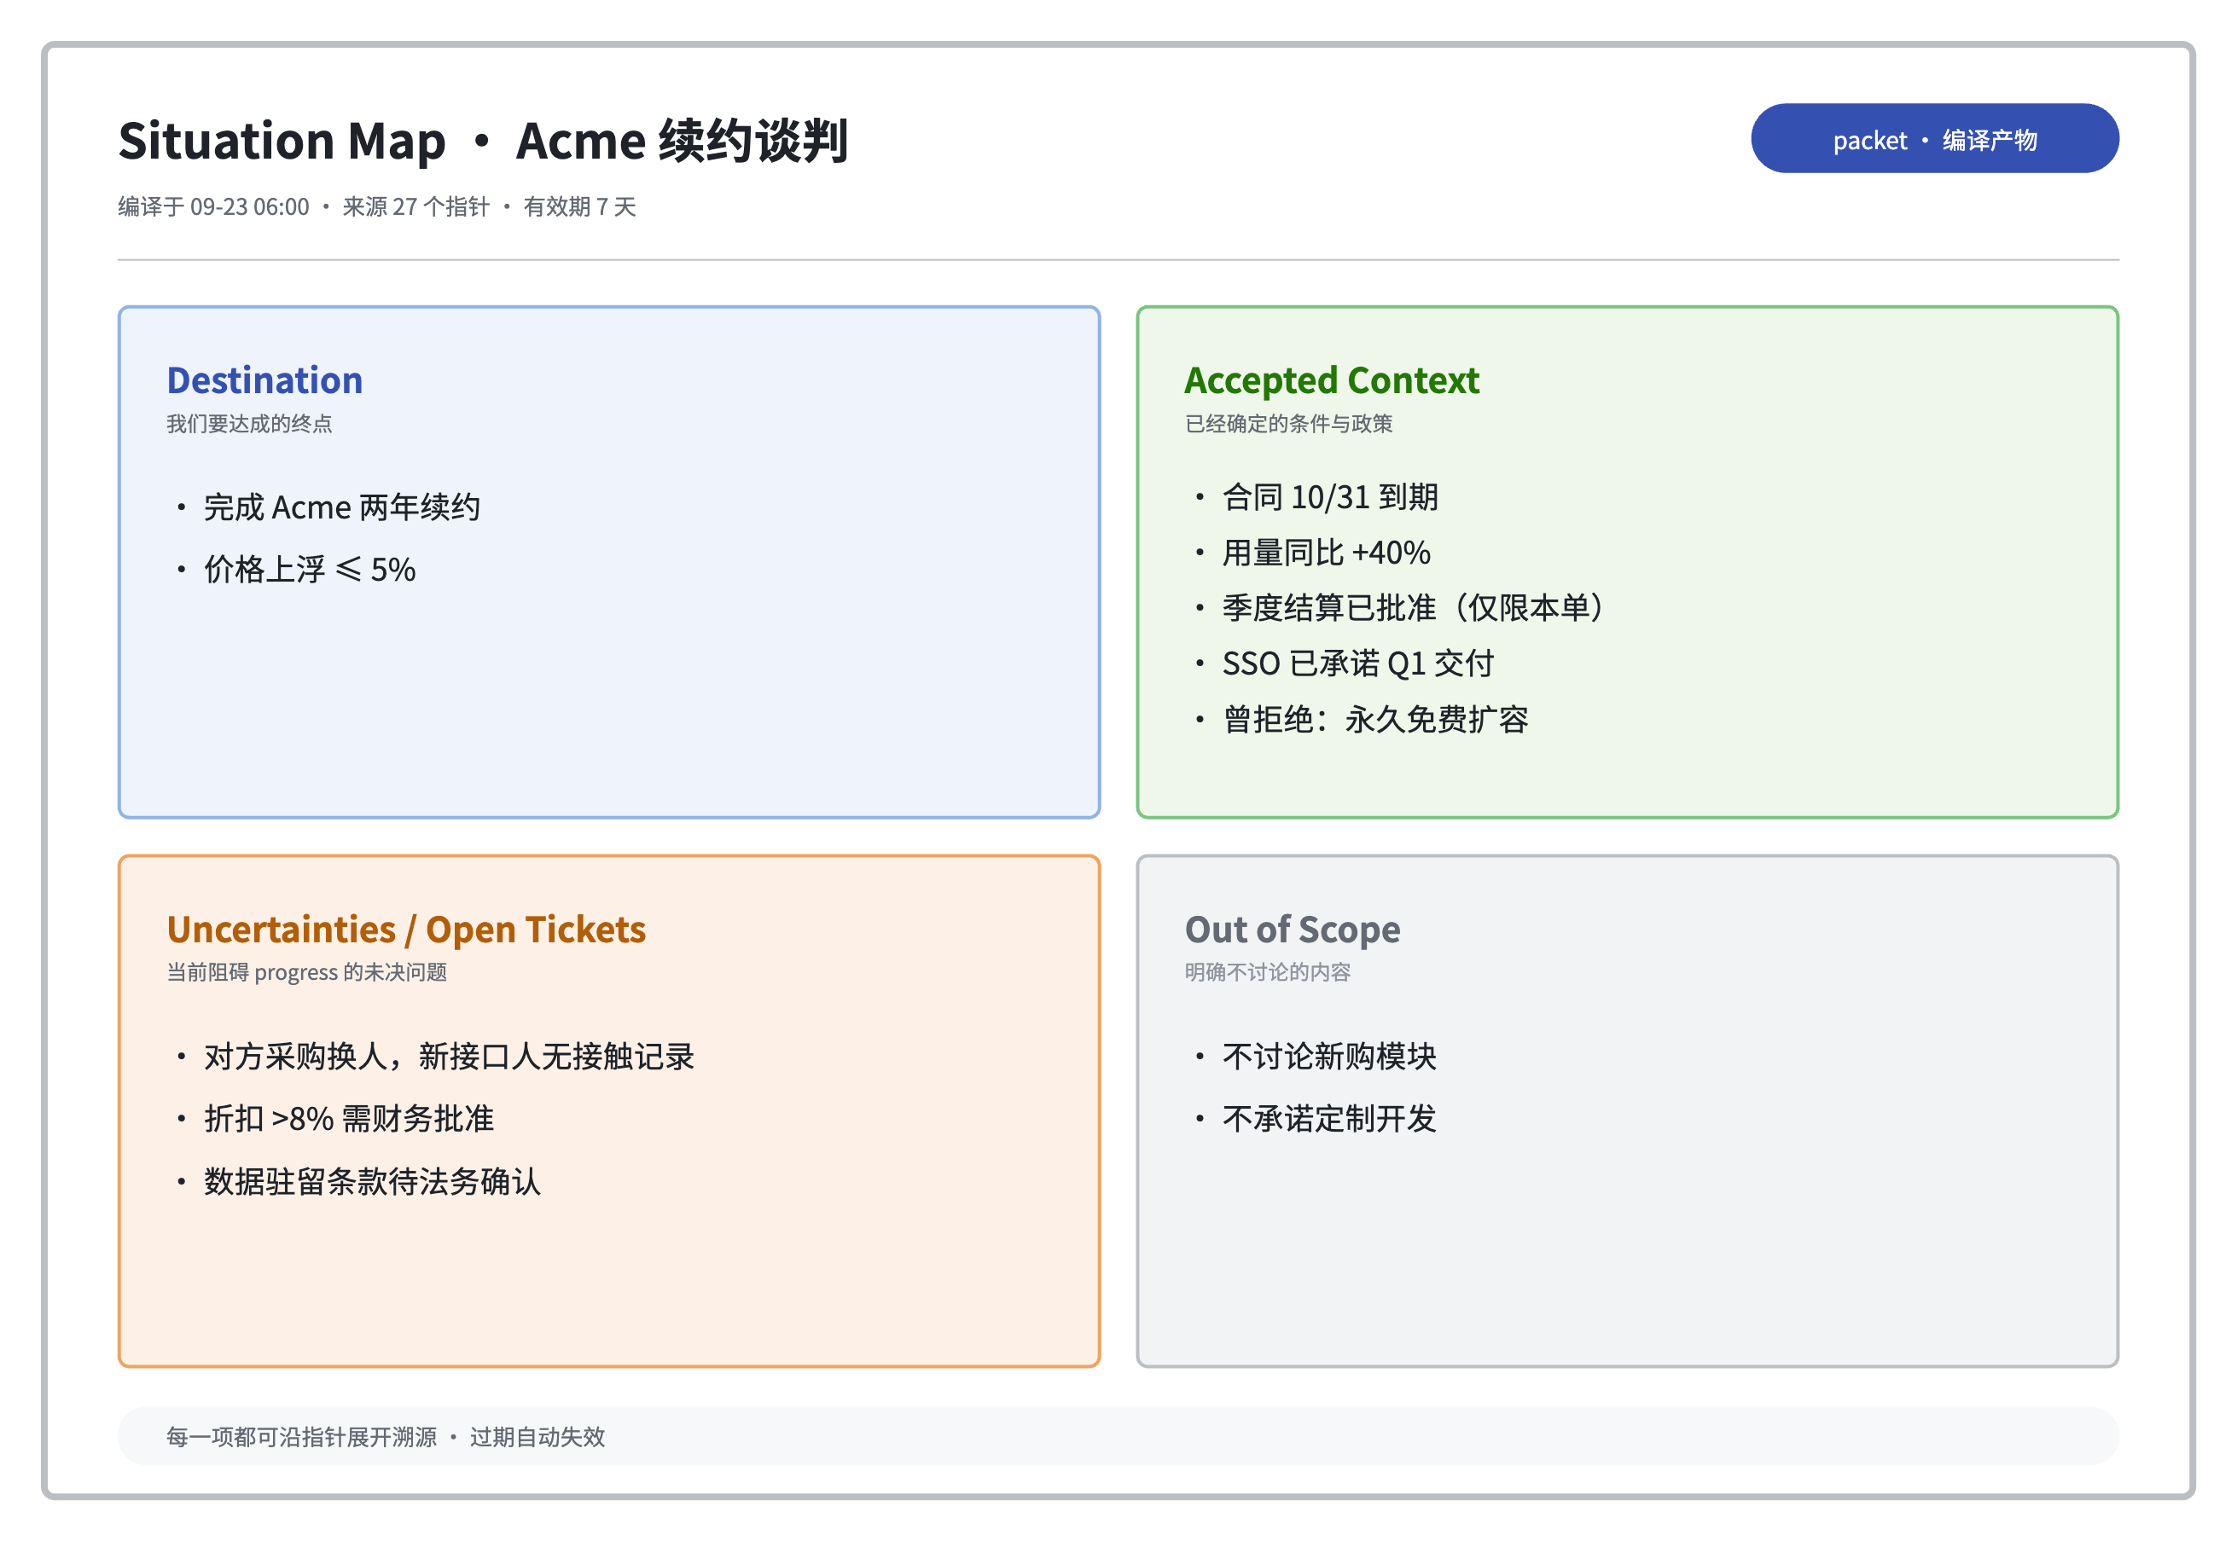Click the 数据驻留条款待法务确认 item

[373, 1181]
